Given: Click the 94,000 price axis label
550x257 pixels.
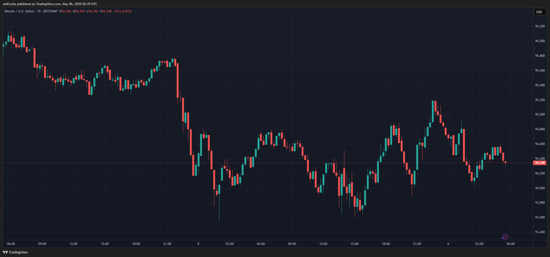Looking at the screenshot, I should pos(540,188).
